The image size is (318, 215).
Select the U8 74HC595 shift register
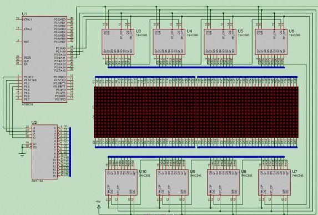(223, 183)
